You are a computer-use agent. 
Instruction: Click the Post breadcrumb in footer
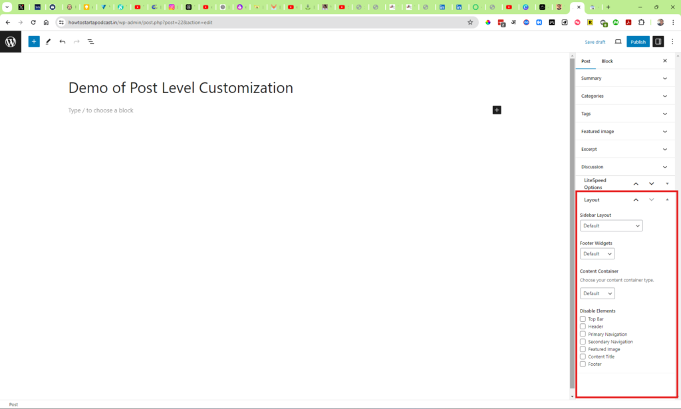[13, 404]
